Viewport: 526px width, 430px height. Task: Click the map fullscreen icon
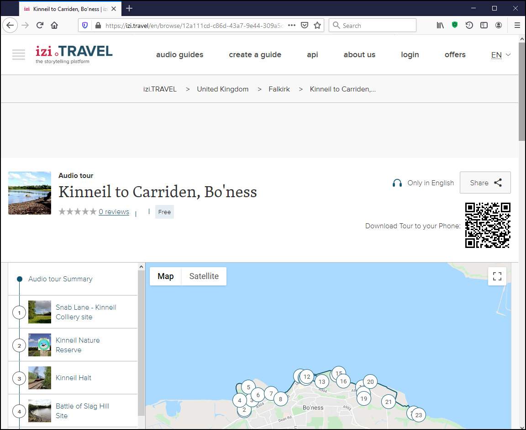click(497, 276)
